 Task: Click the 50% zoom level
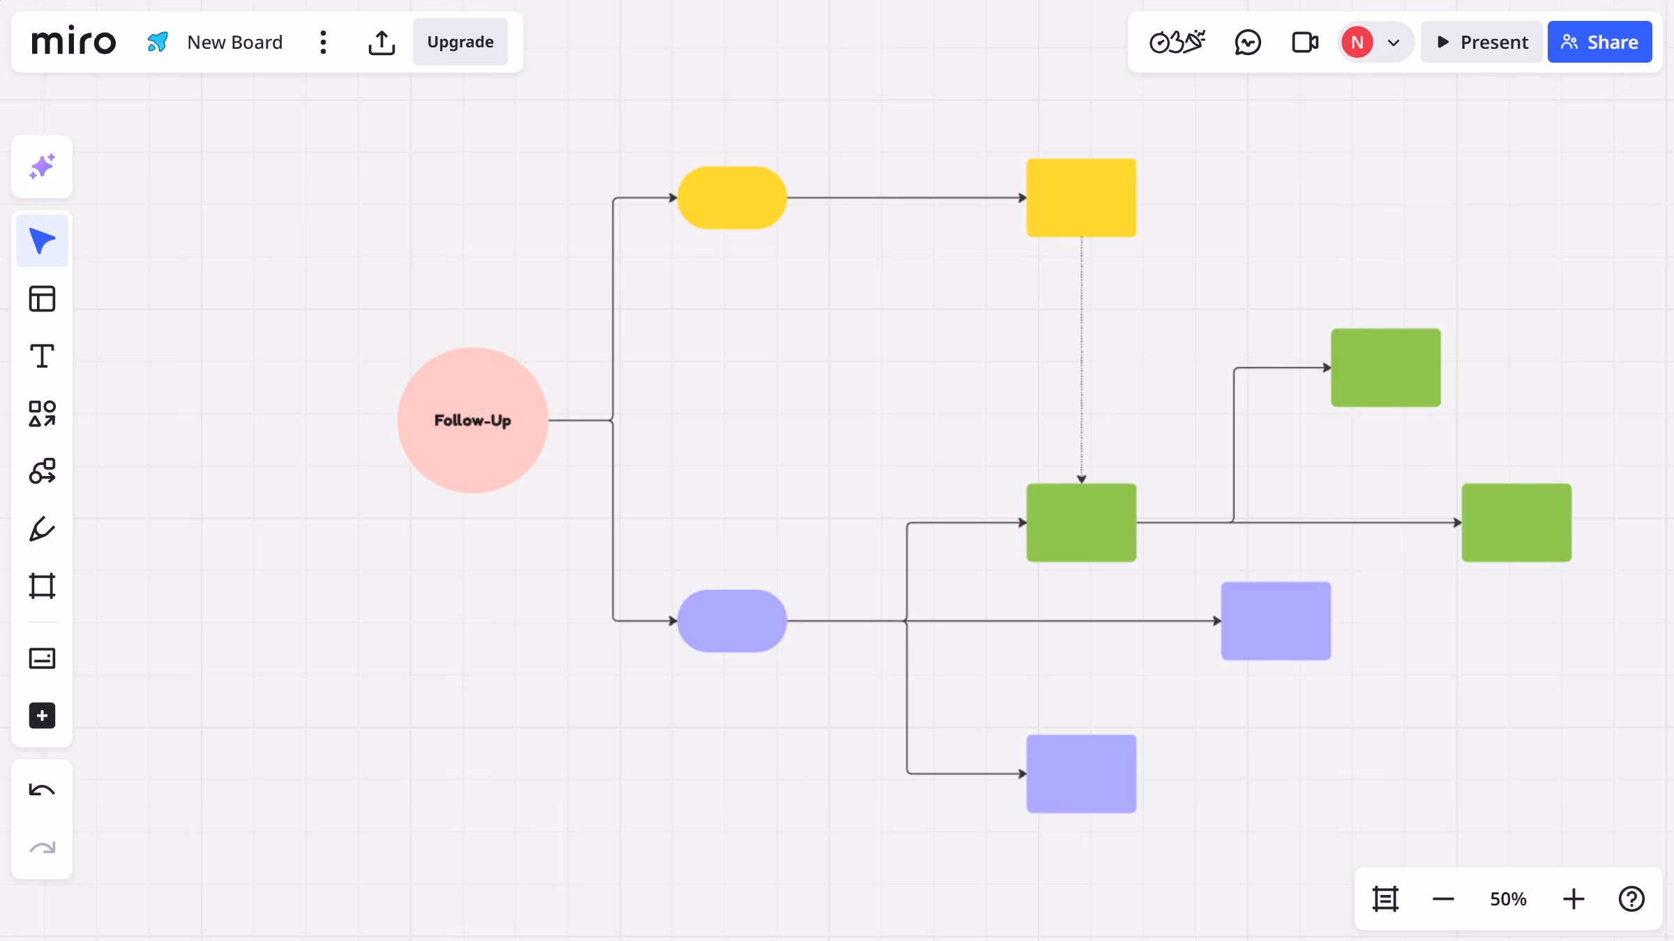click(x=1508, y=899)
